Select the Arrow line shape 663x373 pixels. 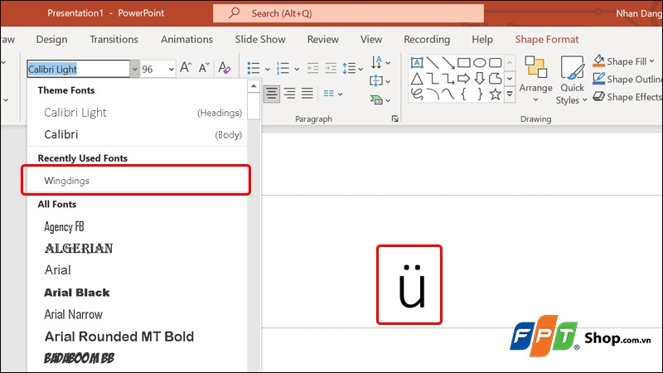click(448, 63)
